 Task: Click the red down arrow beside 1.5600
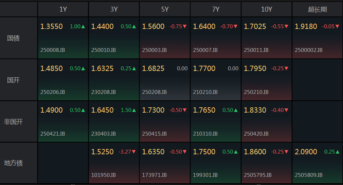point(185,26)
